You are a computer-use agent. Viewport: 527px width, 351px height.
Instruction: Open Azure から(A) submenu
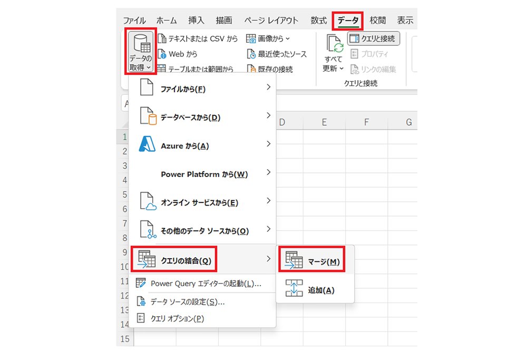click(x=202, y=145)
